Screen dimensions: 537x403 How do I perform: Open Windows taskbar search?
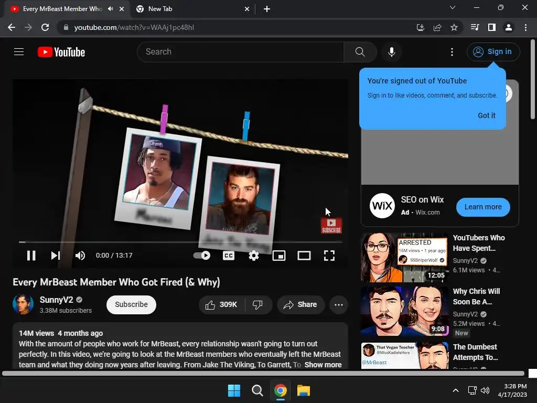(257, 390)
